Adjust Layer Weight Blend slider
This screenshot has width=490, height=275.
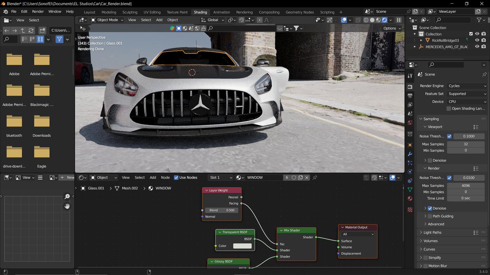221,210
